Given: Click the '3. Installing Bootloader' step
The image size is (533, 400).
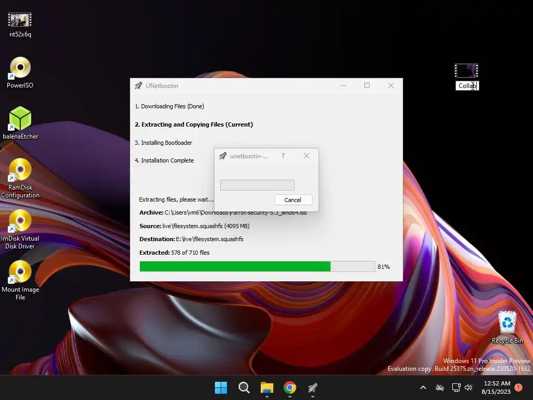Looking at the screenshot, I should point(163,143).
